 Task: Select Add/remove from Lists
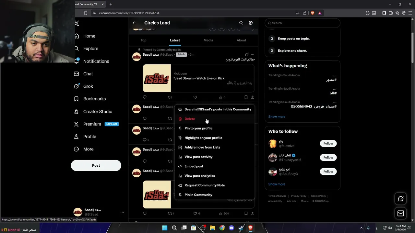214,147
